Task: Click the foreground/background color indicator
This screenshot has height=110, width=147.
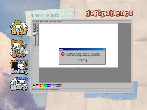Action: click(x=34, y=86)
